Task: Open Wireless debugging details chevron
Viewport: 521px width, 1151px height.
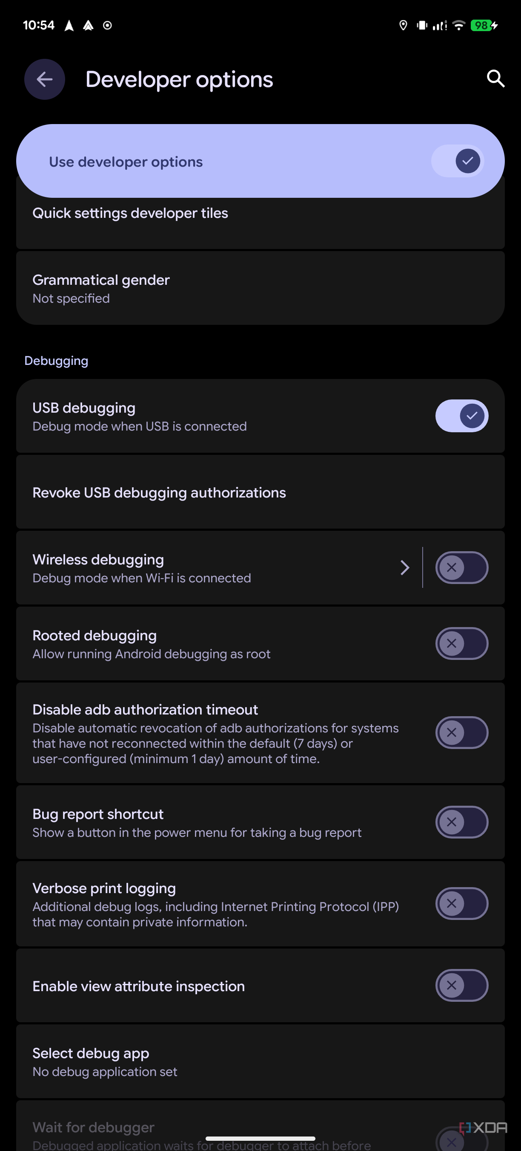Action: pos(404,567)
